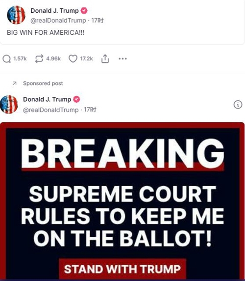Click the ReTruth repost arrows icon

pyautogui.click(x=39, y=59)
